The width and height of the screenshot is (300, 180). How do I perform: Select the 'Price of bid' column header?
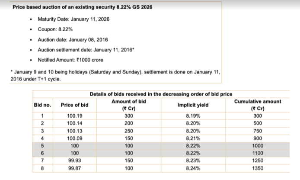(75, 105)
